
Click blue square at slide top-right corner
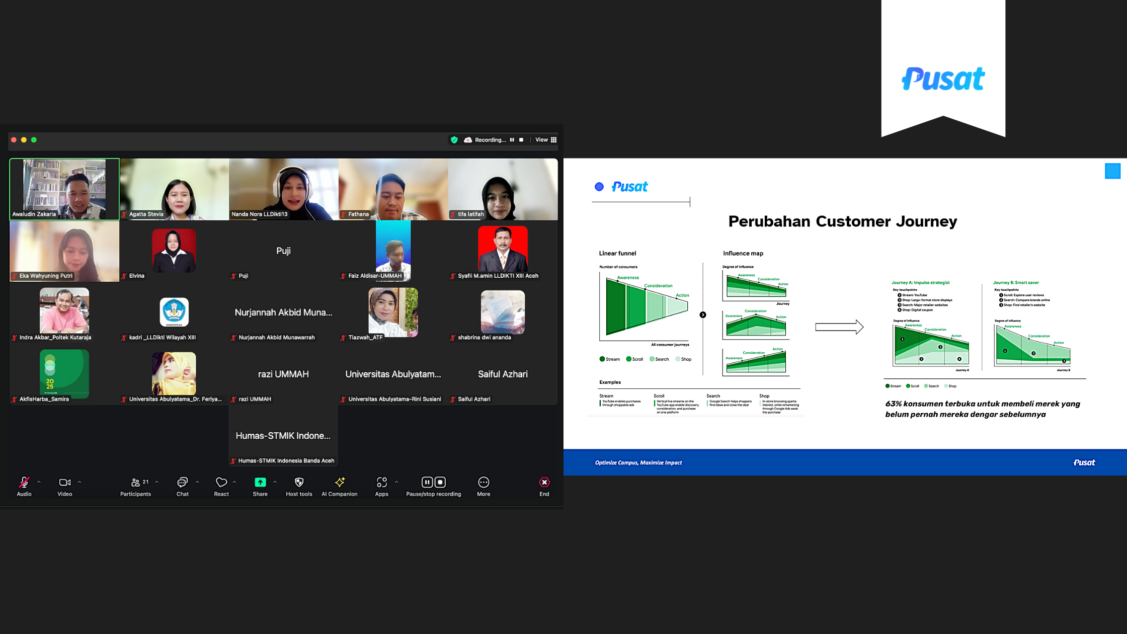1112,171
